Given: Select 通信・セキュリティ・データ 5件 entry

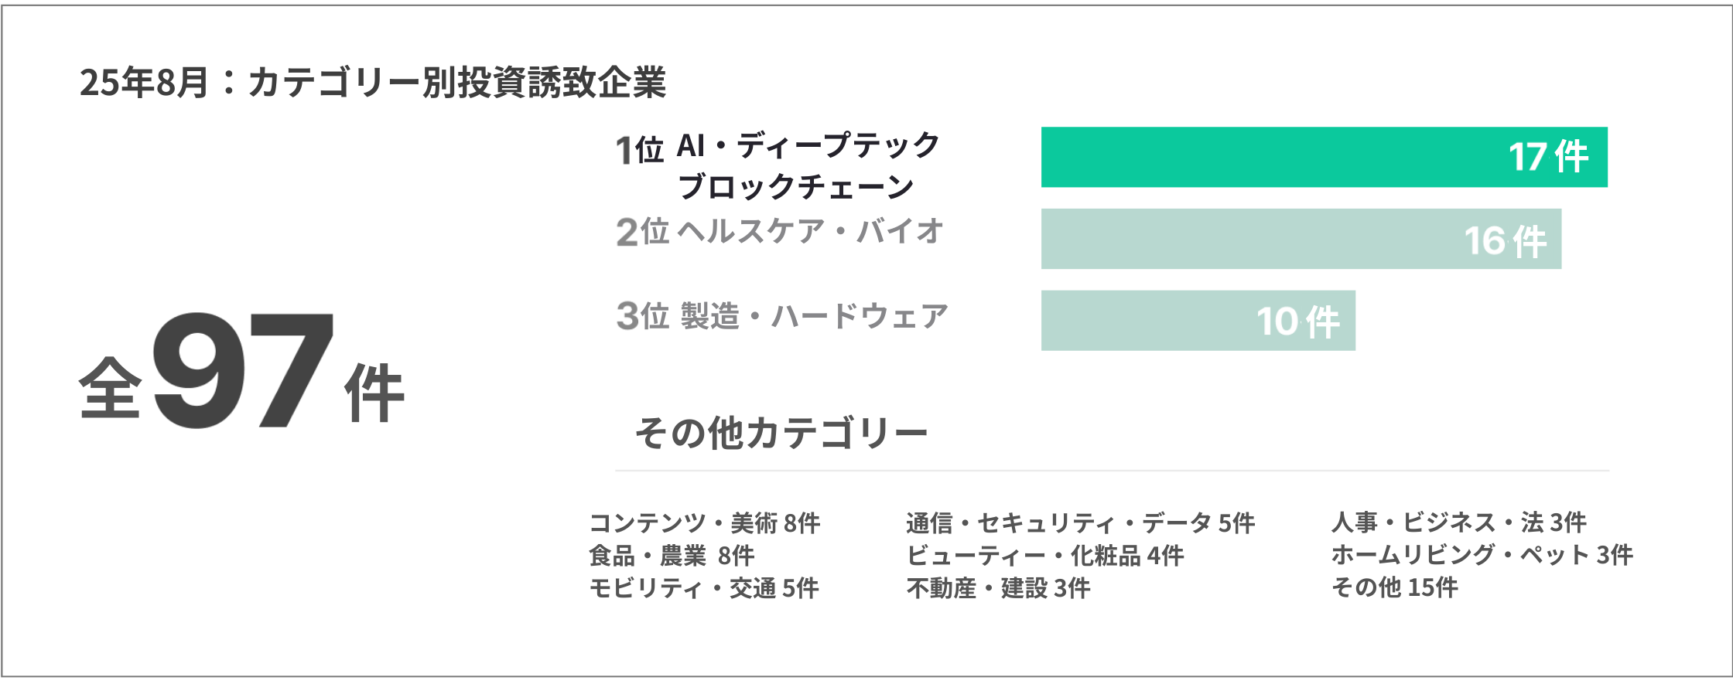Looking at the screenshot, I should coord(1080,523).
